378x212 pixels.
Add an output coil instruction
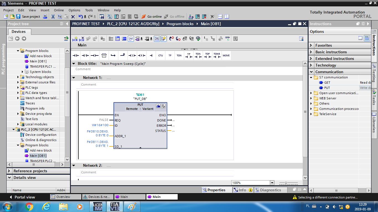pos(94,55)
